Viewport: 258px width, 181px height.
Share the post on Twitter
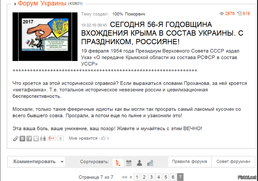click(x=36, y=139)
